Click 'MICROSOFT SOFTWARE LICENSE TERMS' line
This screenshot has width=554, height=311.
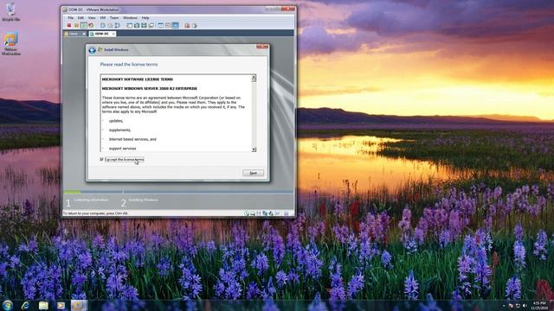click(x=138, y=79)
